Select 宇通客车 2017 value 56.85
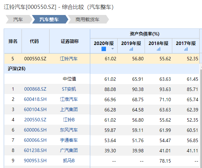Viewport: 202px width, 168px height. 192,140
